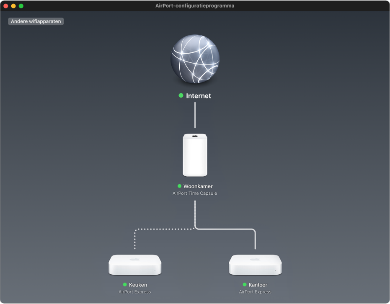Image resolution: width=390 pixels, height=304 pixels.
Task: Click the green status dot next to Internet
Action: (x=181, y=96)
